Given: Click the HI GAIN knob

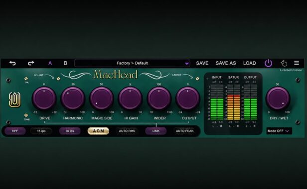Looking at the screenshot, I should (130, 98).
